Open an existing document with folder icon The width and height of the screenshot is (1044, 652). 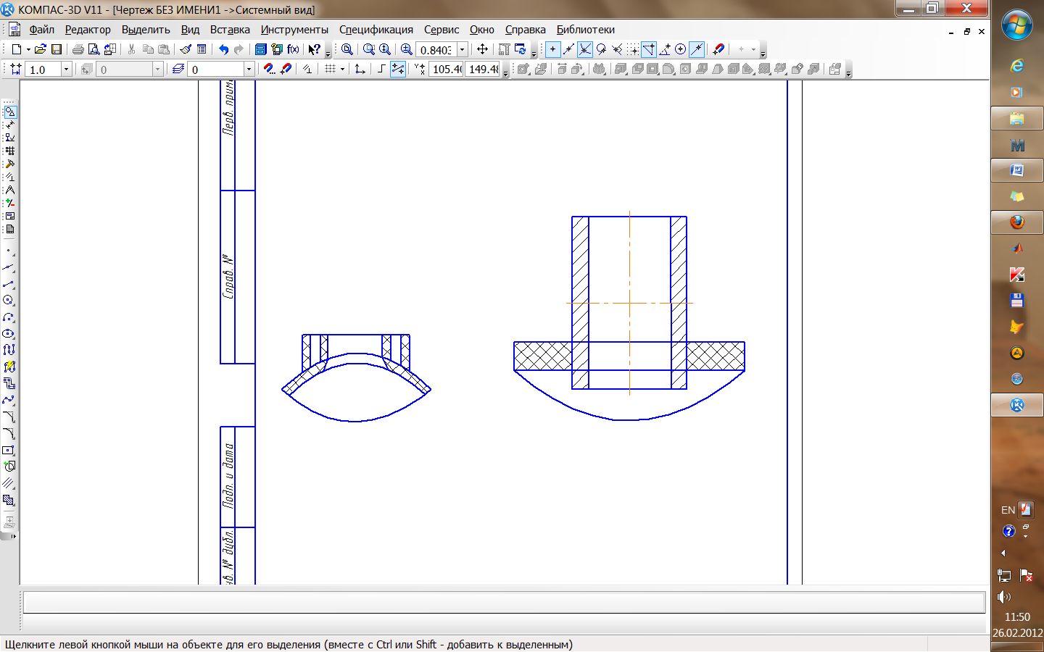(x=41, y=49)
